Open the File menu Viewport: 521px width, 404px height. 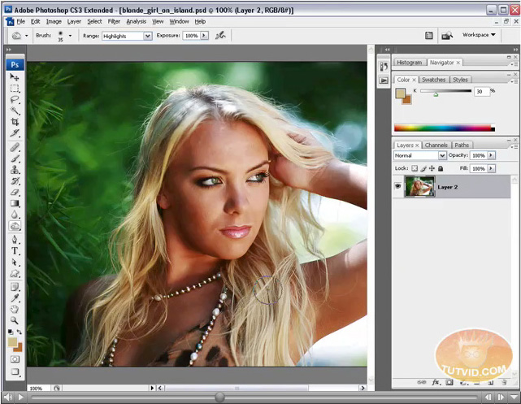click(20, 22)
